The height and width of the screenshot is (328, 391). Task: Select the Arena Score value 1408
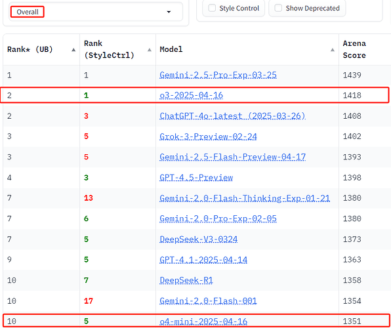[x=352, y=116]
